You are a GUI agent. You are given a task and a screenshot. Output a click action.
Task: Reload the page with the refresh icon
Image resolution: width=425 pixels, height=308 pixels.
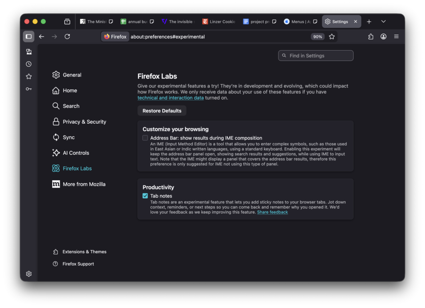click(67, 37)
